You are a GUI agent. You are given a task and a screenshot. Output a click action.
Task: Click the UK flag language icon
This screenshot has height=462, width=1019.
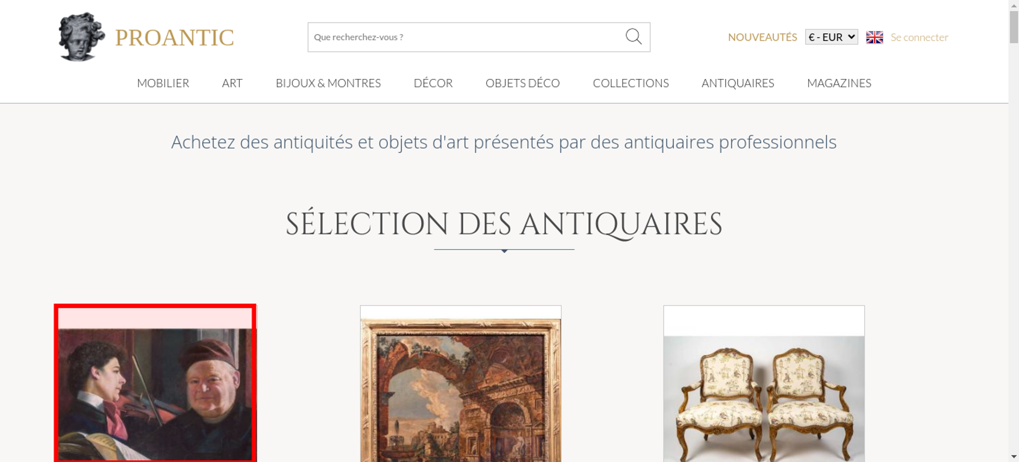[x=874, y=37]
